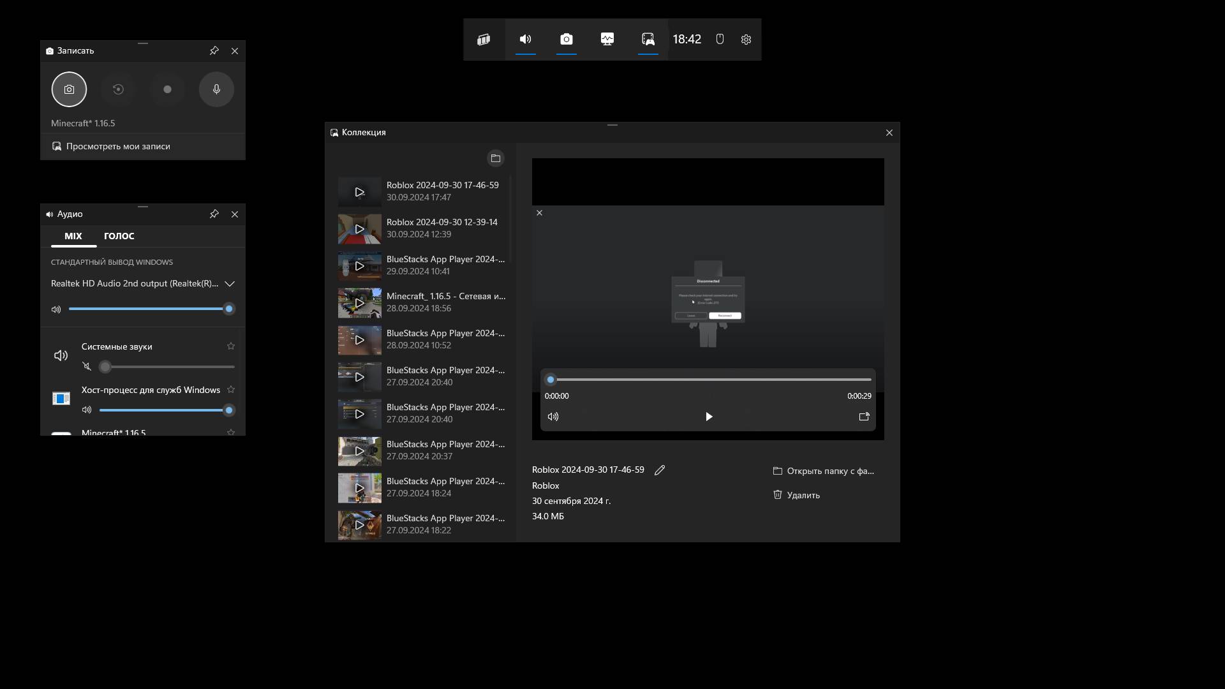Enable click-through mouse icon in Game Bar

click(x=720, y=40)
